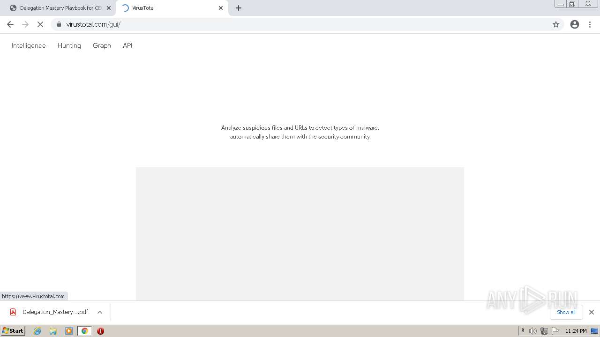Open the volume speaker tray icon
This screenshot has height=337, width=600.
pyautogui.click(x=533, y=331)
